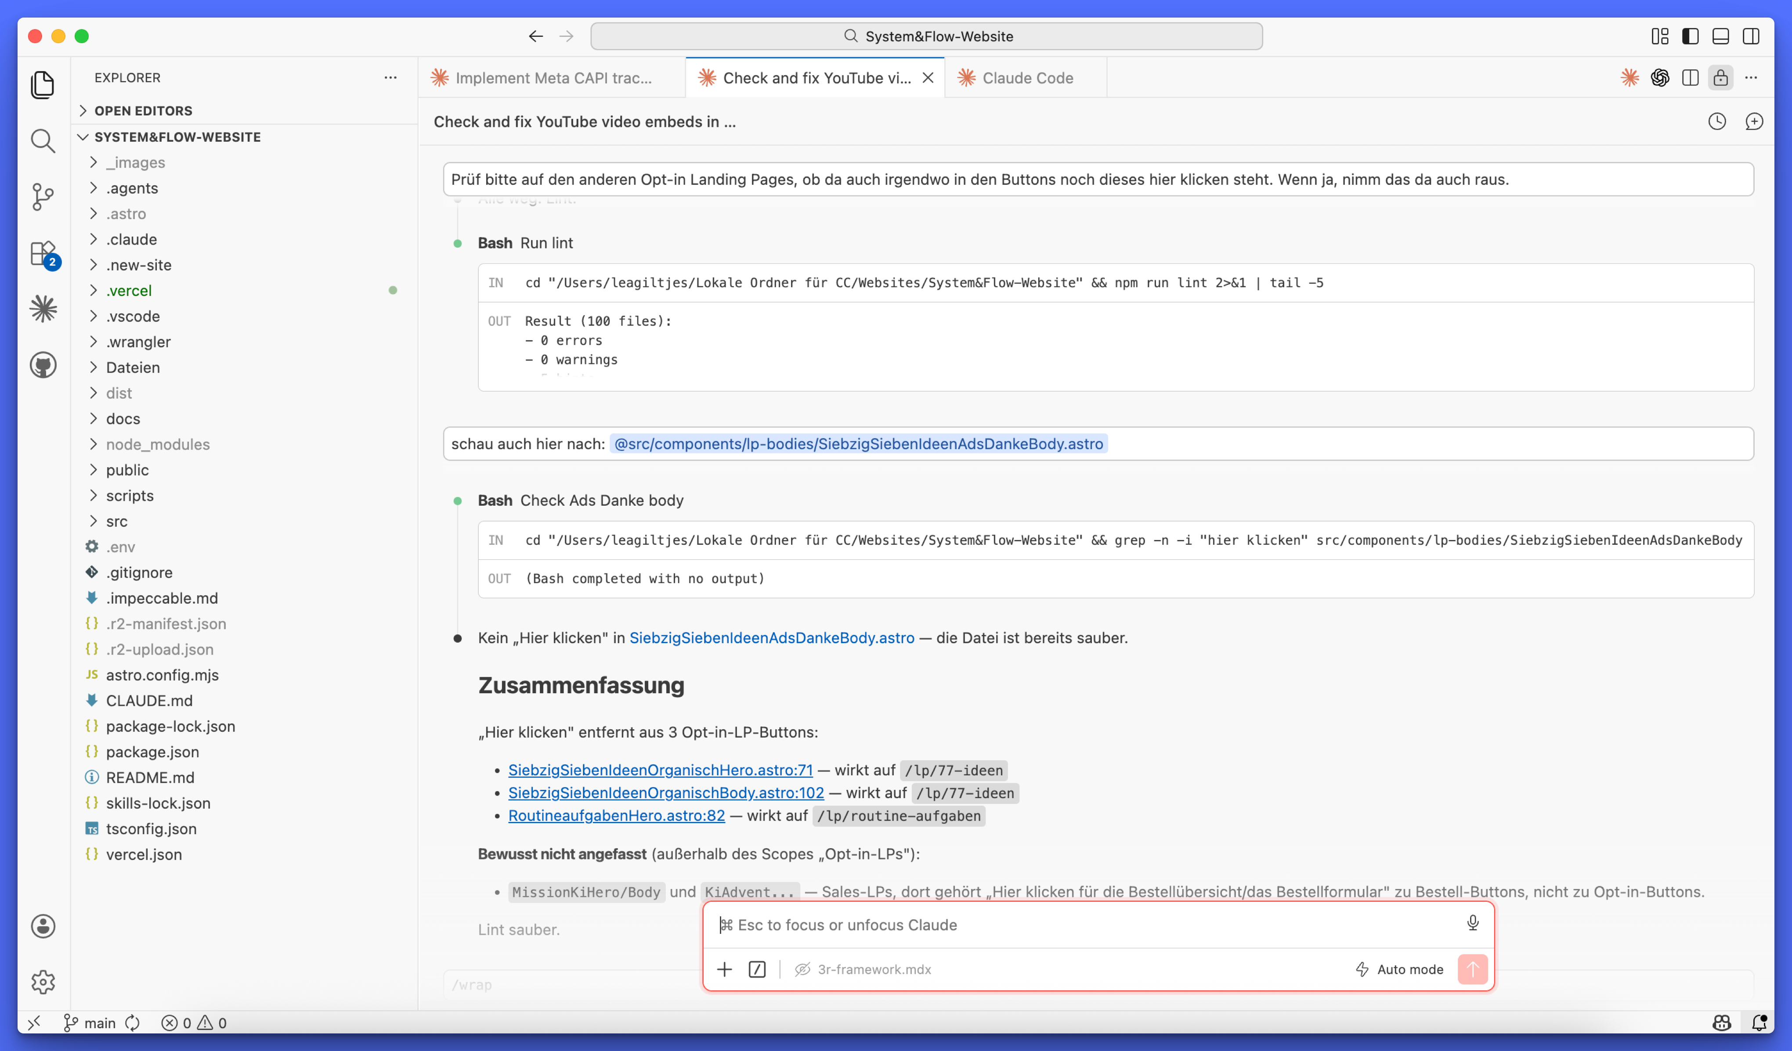Switch to Implement Meta CAPI tab
The width and height of the screenshot is (1792, 1051).
552,77
